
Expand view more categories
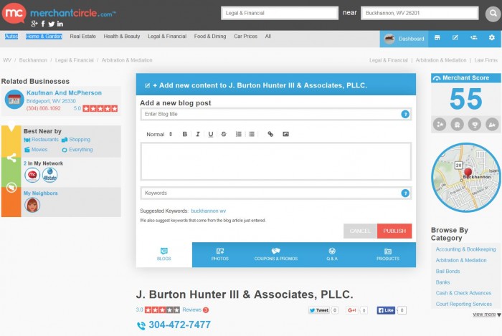[x=487, y=315]
